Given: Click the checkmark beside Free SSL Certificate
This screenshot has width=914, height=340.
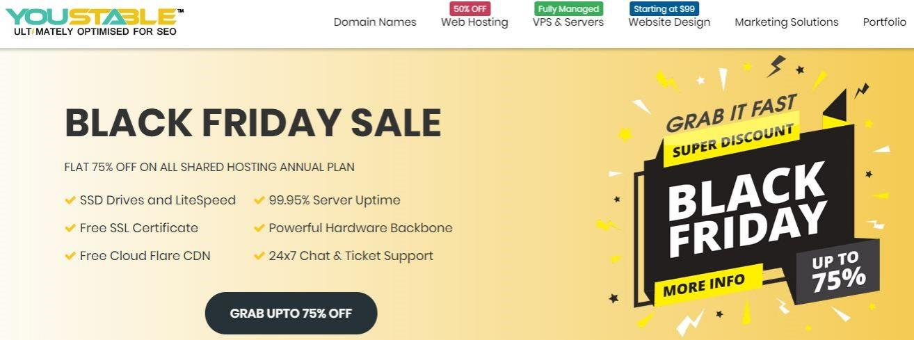Looking at the screenshot, I should 70,228.
